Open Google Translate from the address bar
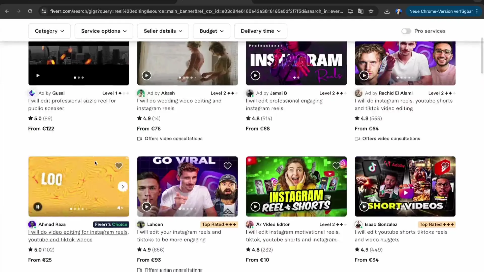 pyautogui.click(x=361, y=11)
